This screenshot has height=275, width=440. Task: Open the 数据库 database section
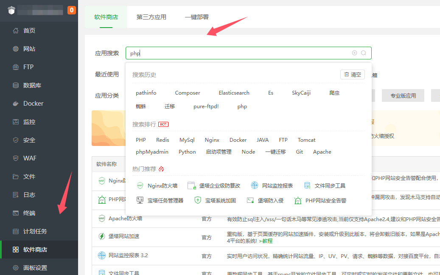point(32,85)
